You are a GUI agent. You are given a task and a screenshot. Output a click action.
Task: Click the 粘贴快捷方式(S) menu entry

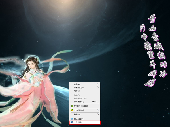80,98
